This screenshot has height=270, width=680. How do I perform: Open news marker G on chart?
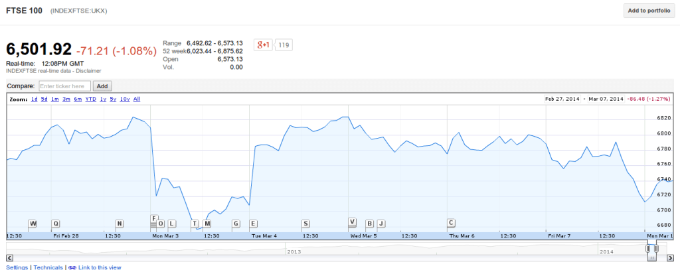click(236, 224)
